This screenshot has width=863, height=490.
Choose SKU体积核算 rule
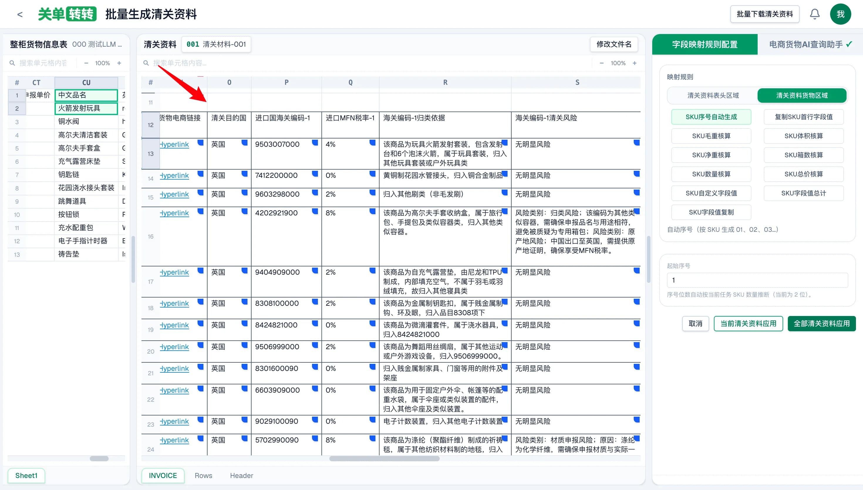click(803, 136)
